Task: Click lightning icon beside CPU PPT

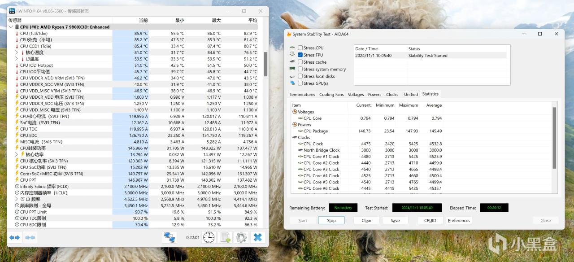Action: pyautogui.click(x=17, y=180)
